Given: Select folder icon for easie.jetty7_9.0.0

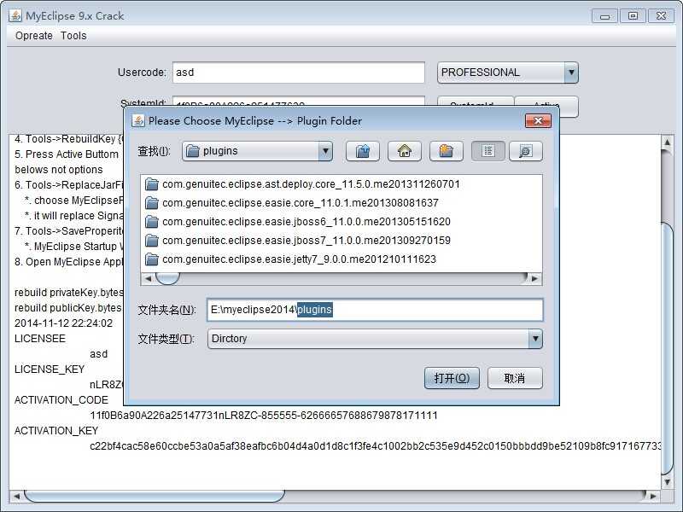Looking at the screenshot, I should click(x=152, y=259).
